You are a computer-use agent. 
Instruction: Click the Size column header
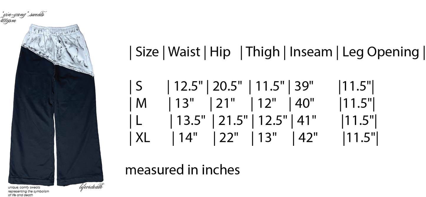point(147,52)
